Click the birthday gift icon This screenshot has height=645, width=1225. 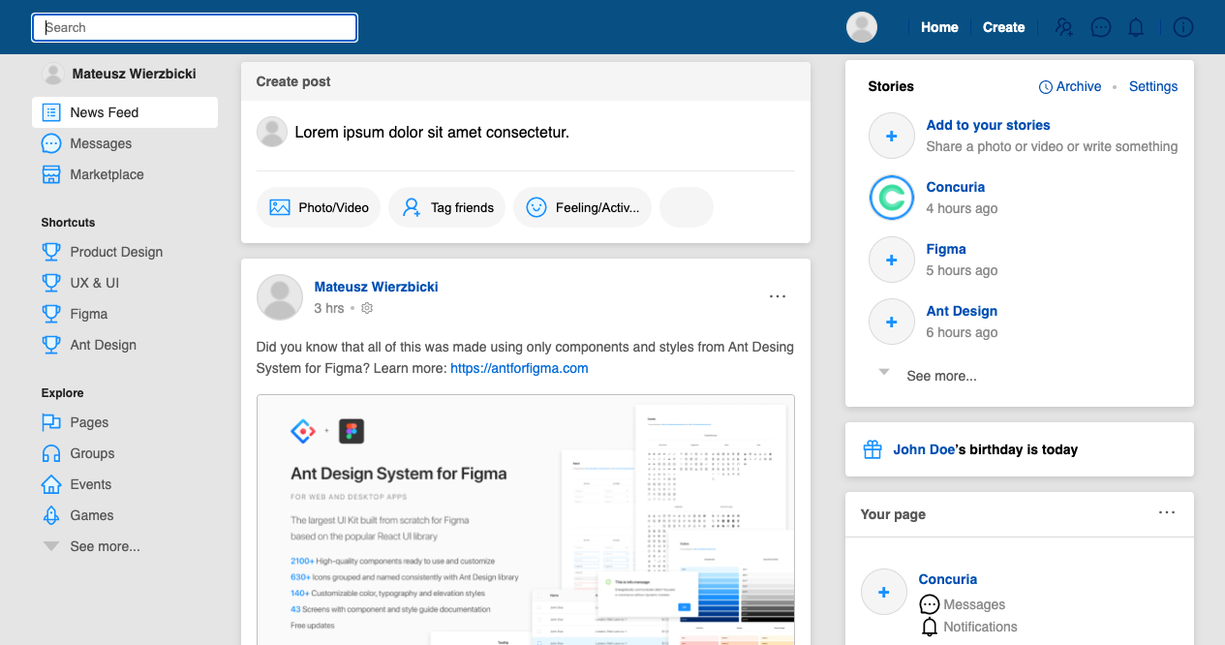[x=873, y=449]
